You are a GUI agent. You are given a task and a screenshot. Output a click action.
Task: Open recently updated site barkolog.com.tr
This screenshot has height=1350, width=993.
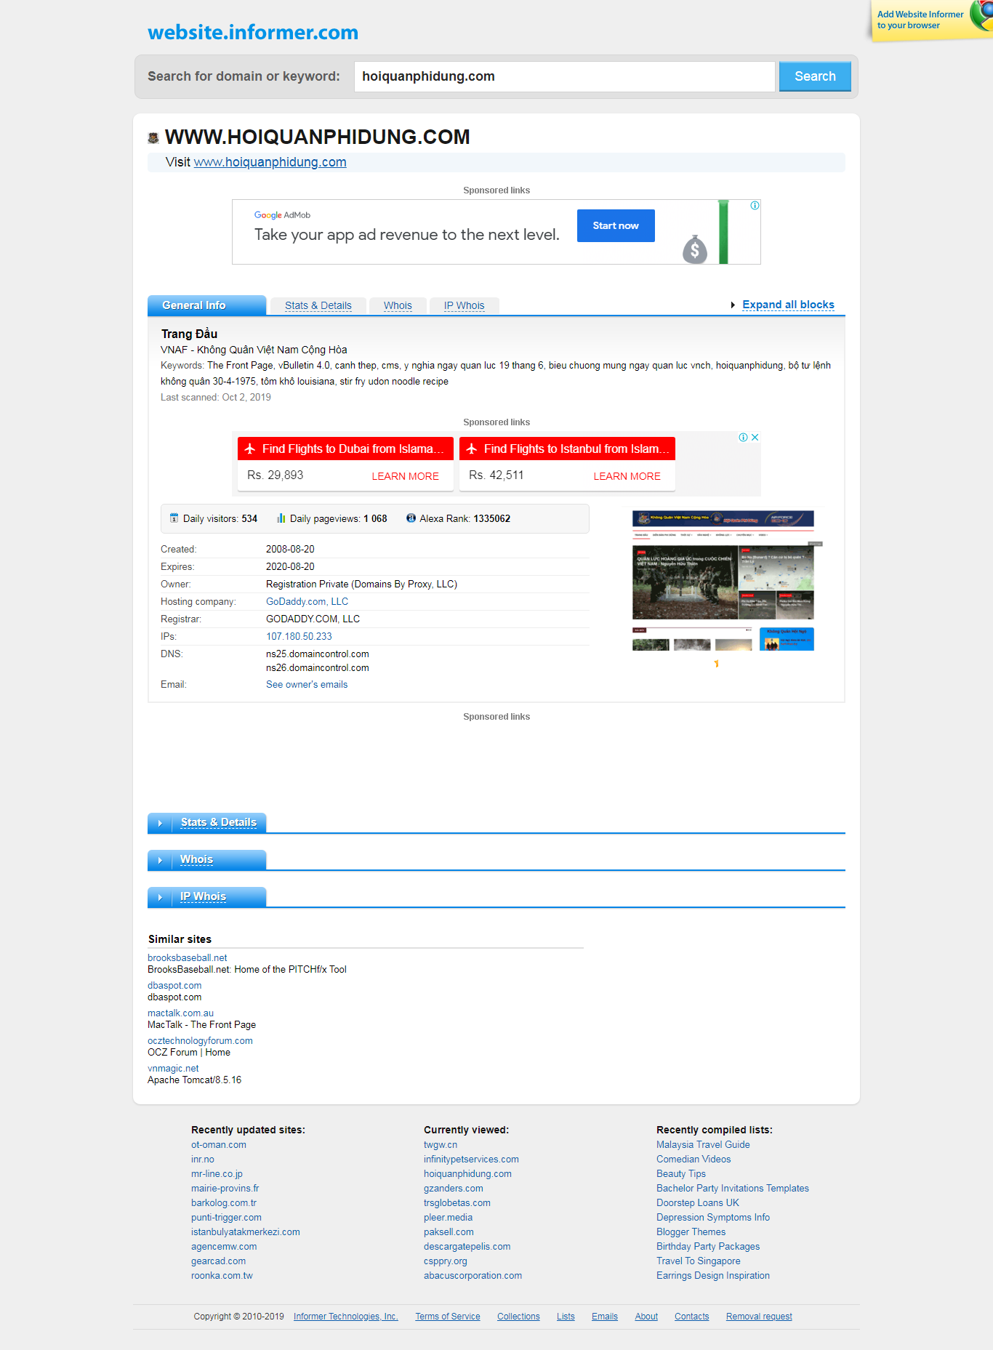tap(224, 1202)
